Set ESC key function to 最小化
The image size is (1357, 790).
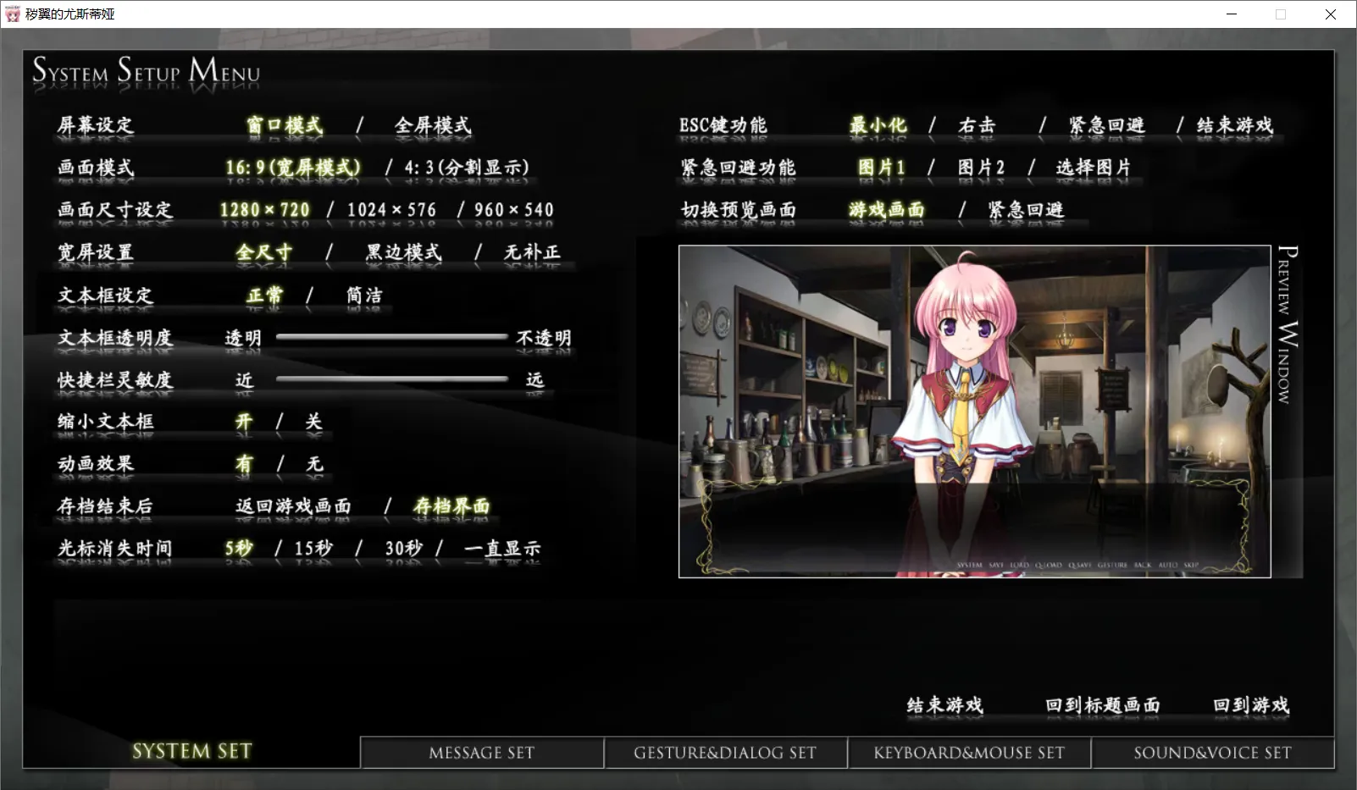[x=878, y=125]
